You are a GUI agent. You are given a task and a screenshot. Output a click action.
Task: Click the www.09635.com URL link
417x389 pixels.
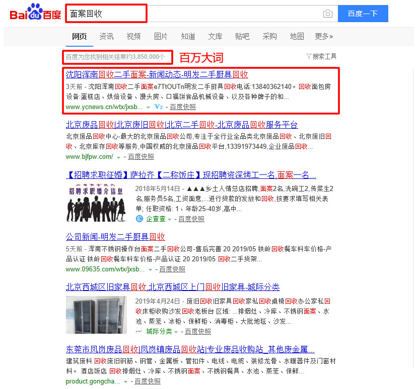click(x=105, y=269)
